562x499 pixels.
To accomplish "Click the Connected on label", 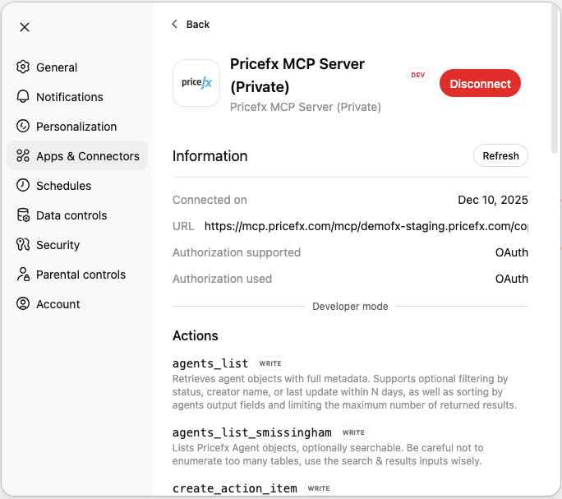I will [210, 200].
